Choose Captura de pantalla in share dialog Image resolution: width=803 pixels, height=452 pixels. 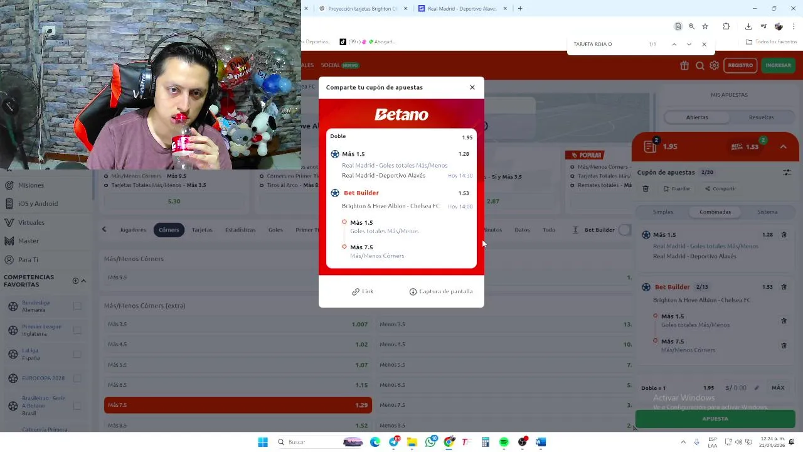(x=441, y=291)
